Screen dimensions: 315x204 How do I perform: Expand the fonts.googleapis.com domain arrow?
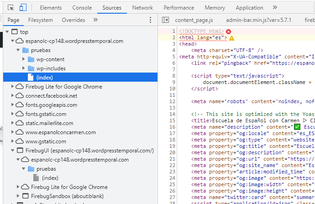pyautogui.click(x=12, y=105)
